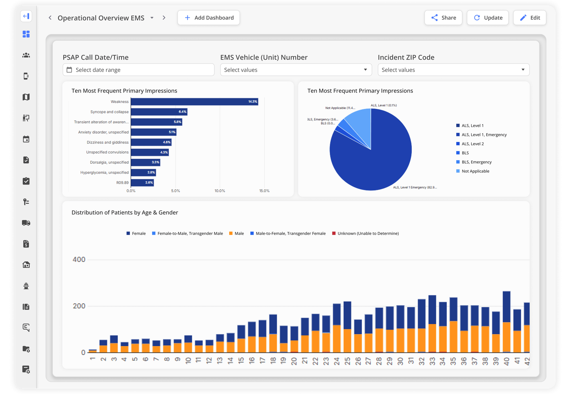571x394 pixels.
Task: Open the folder settings icon in sidebar
Action: [26, 349]
